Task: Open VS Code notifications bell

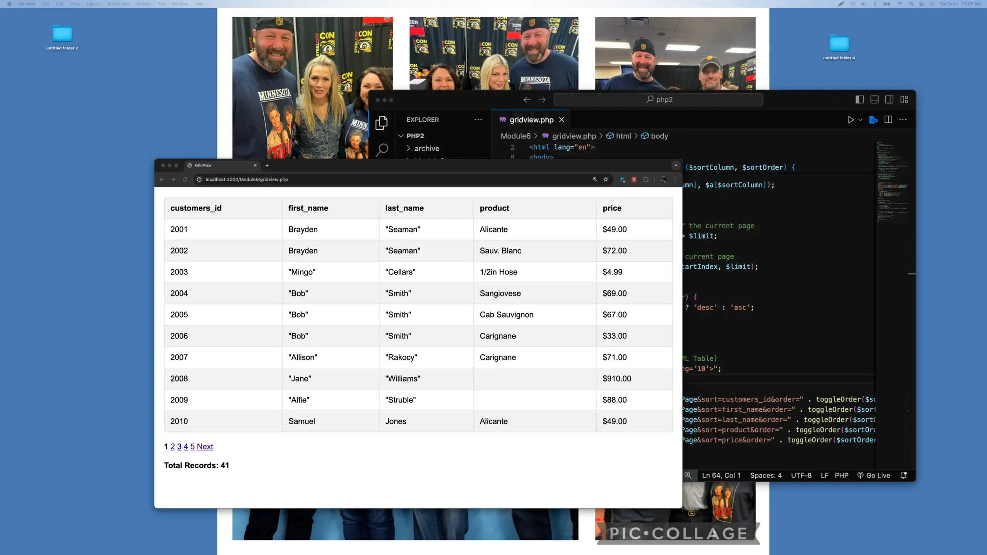Action: click(904, 475)
